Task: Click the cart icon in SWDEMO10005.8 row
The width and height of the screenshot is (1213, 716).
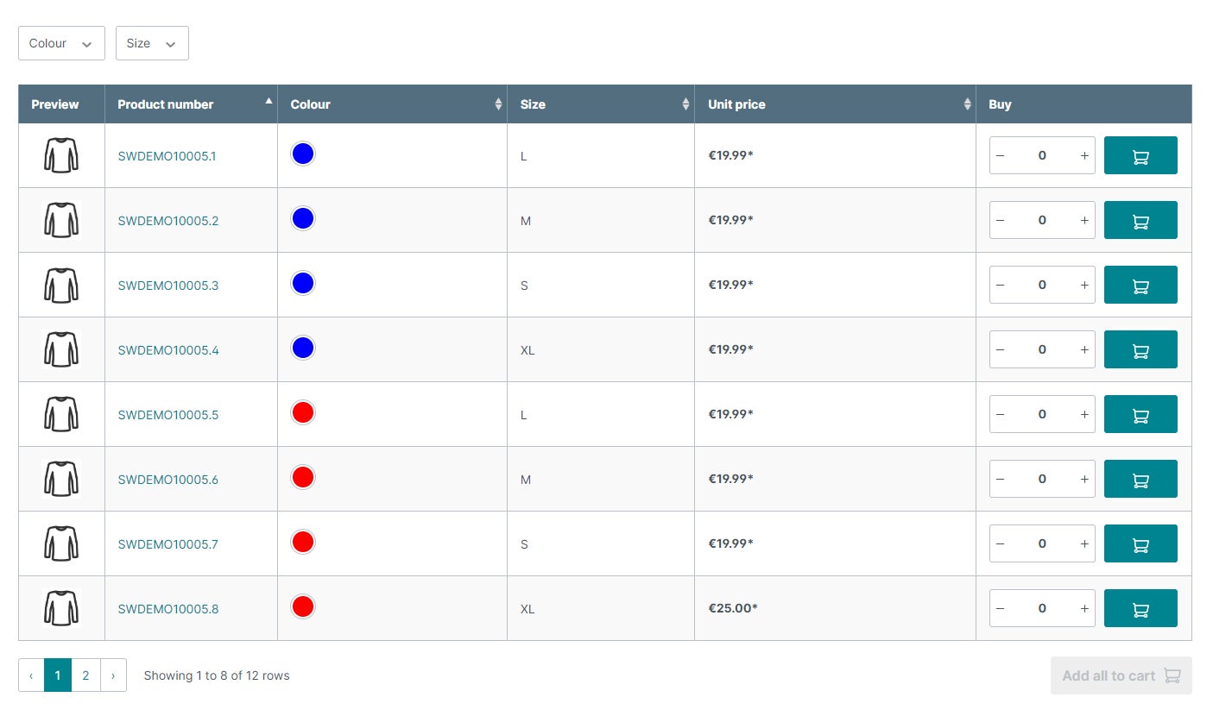Action: tap(1140, 608)
